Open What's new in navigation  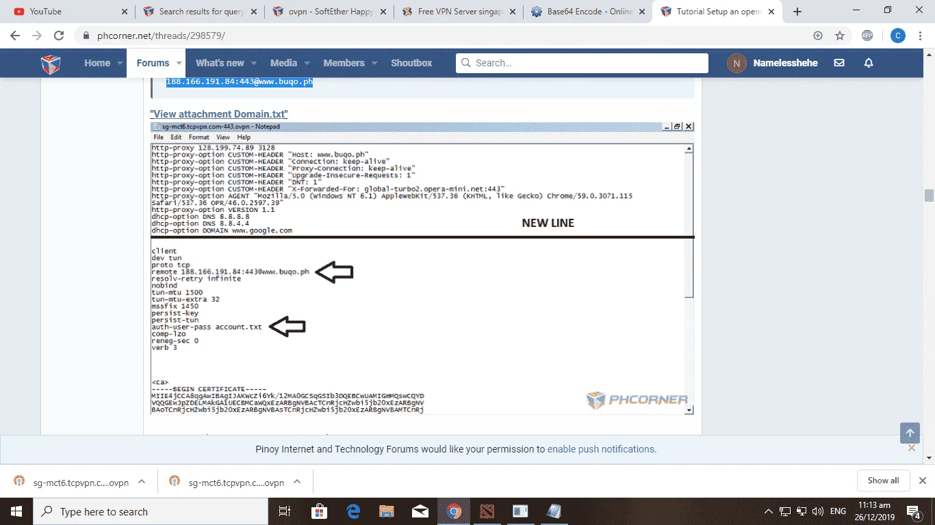coord(220,63)
